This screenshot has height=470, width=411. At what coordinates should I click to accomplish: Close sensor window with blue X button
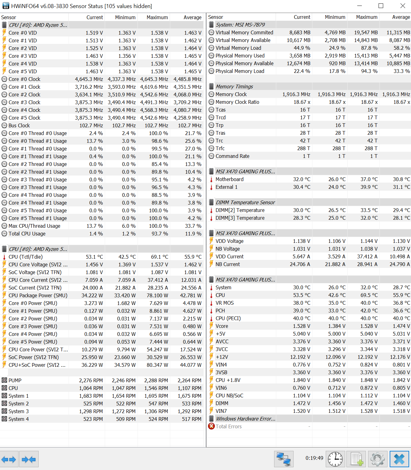pos(399,459)
